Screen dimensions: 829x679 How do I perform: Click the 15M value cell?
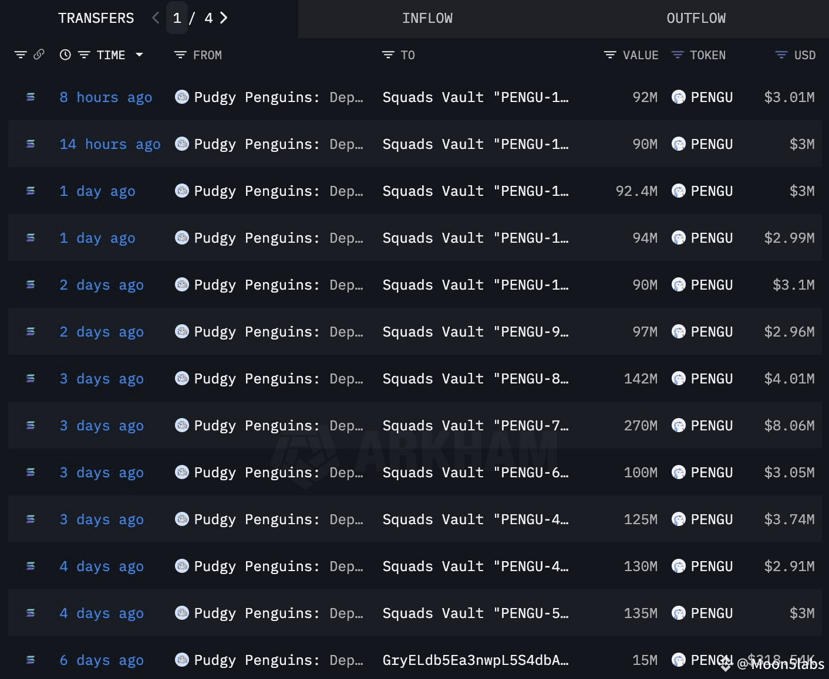[645, 660]
